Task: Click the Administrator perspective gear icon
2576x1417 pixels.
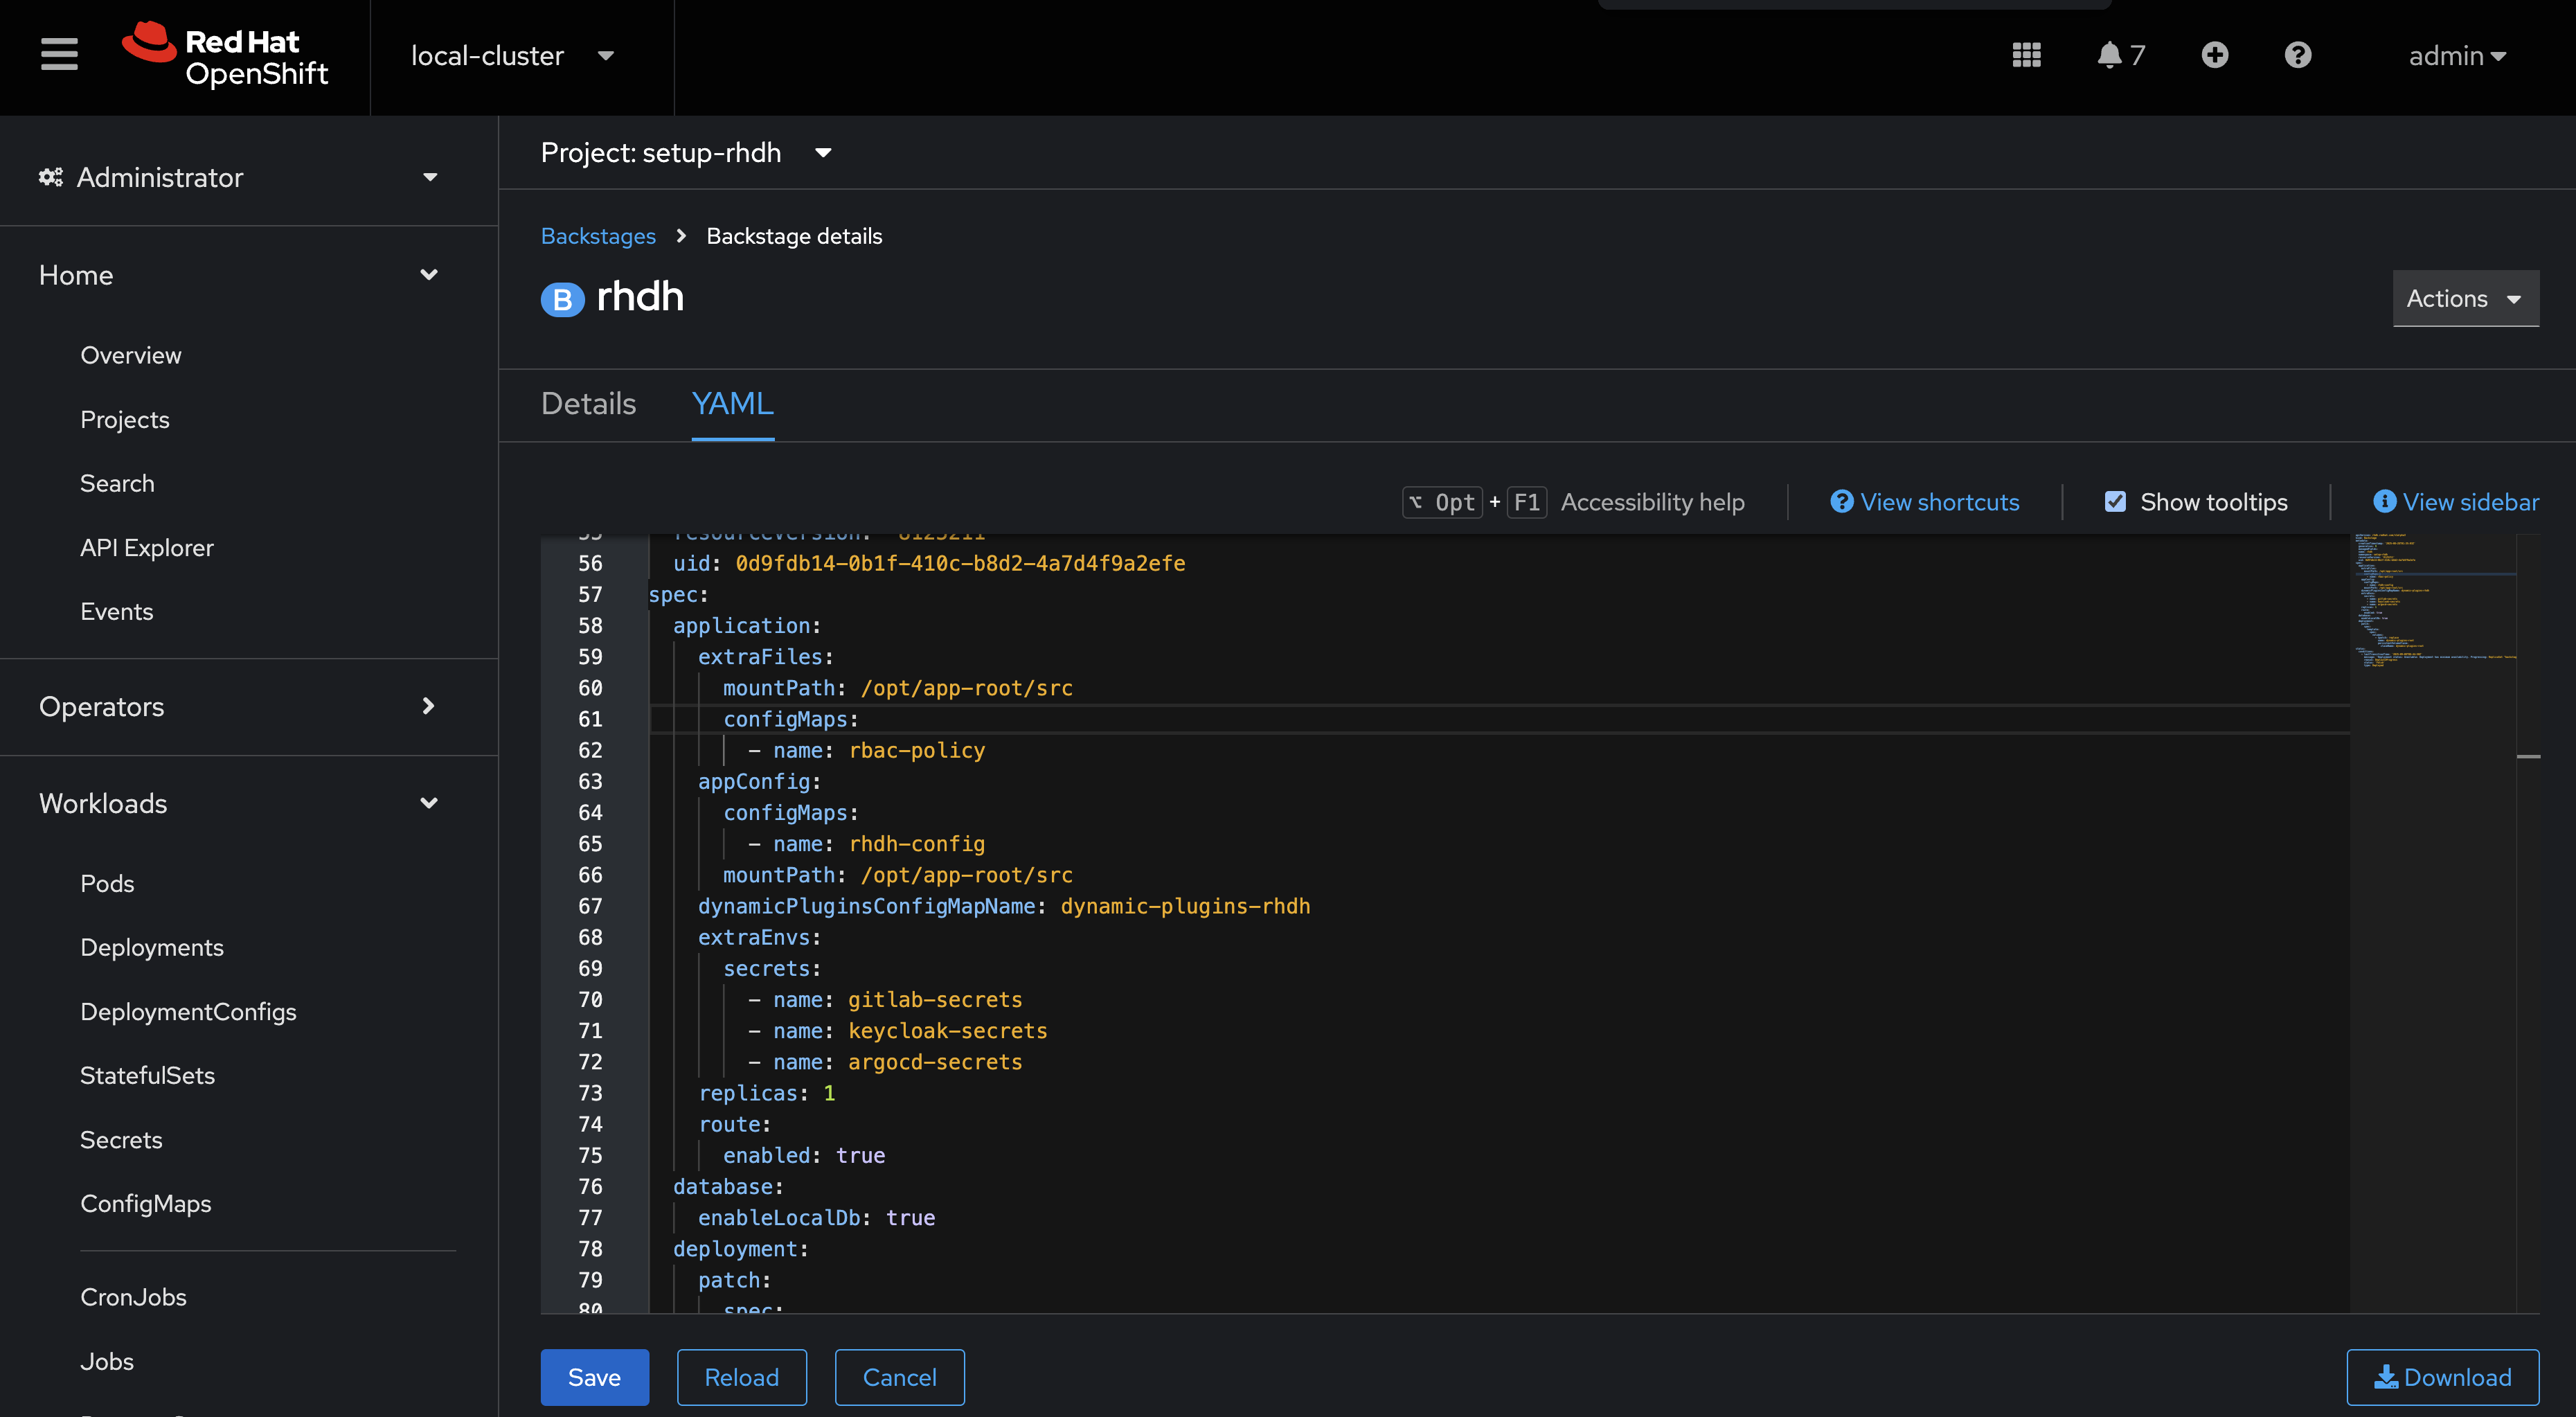Action: click(x=50, y=177)
